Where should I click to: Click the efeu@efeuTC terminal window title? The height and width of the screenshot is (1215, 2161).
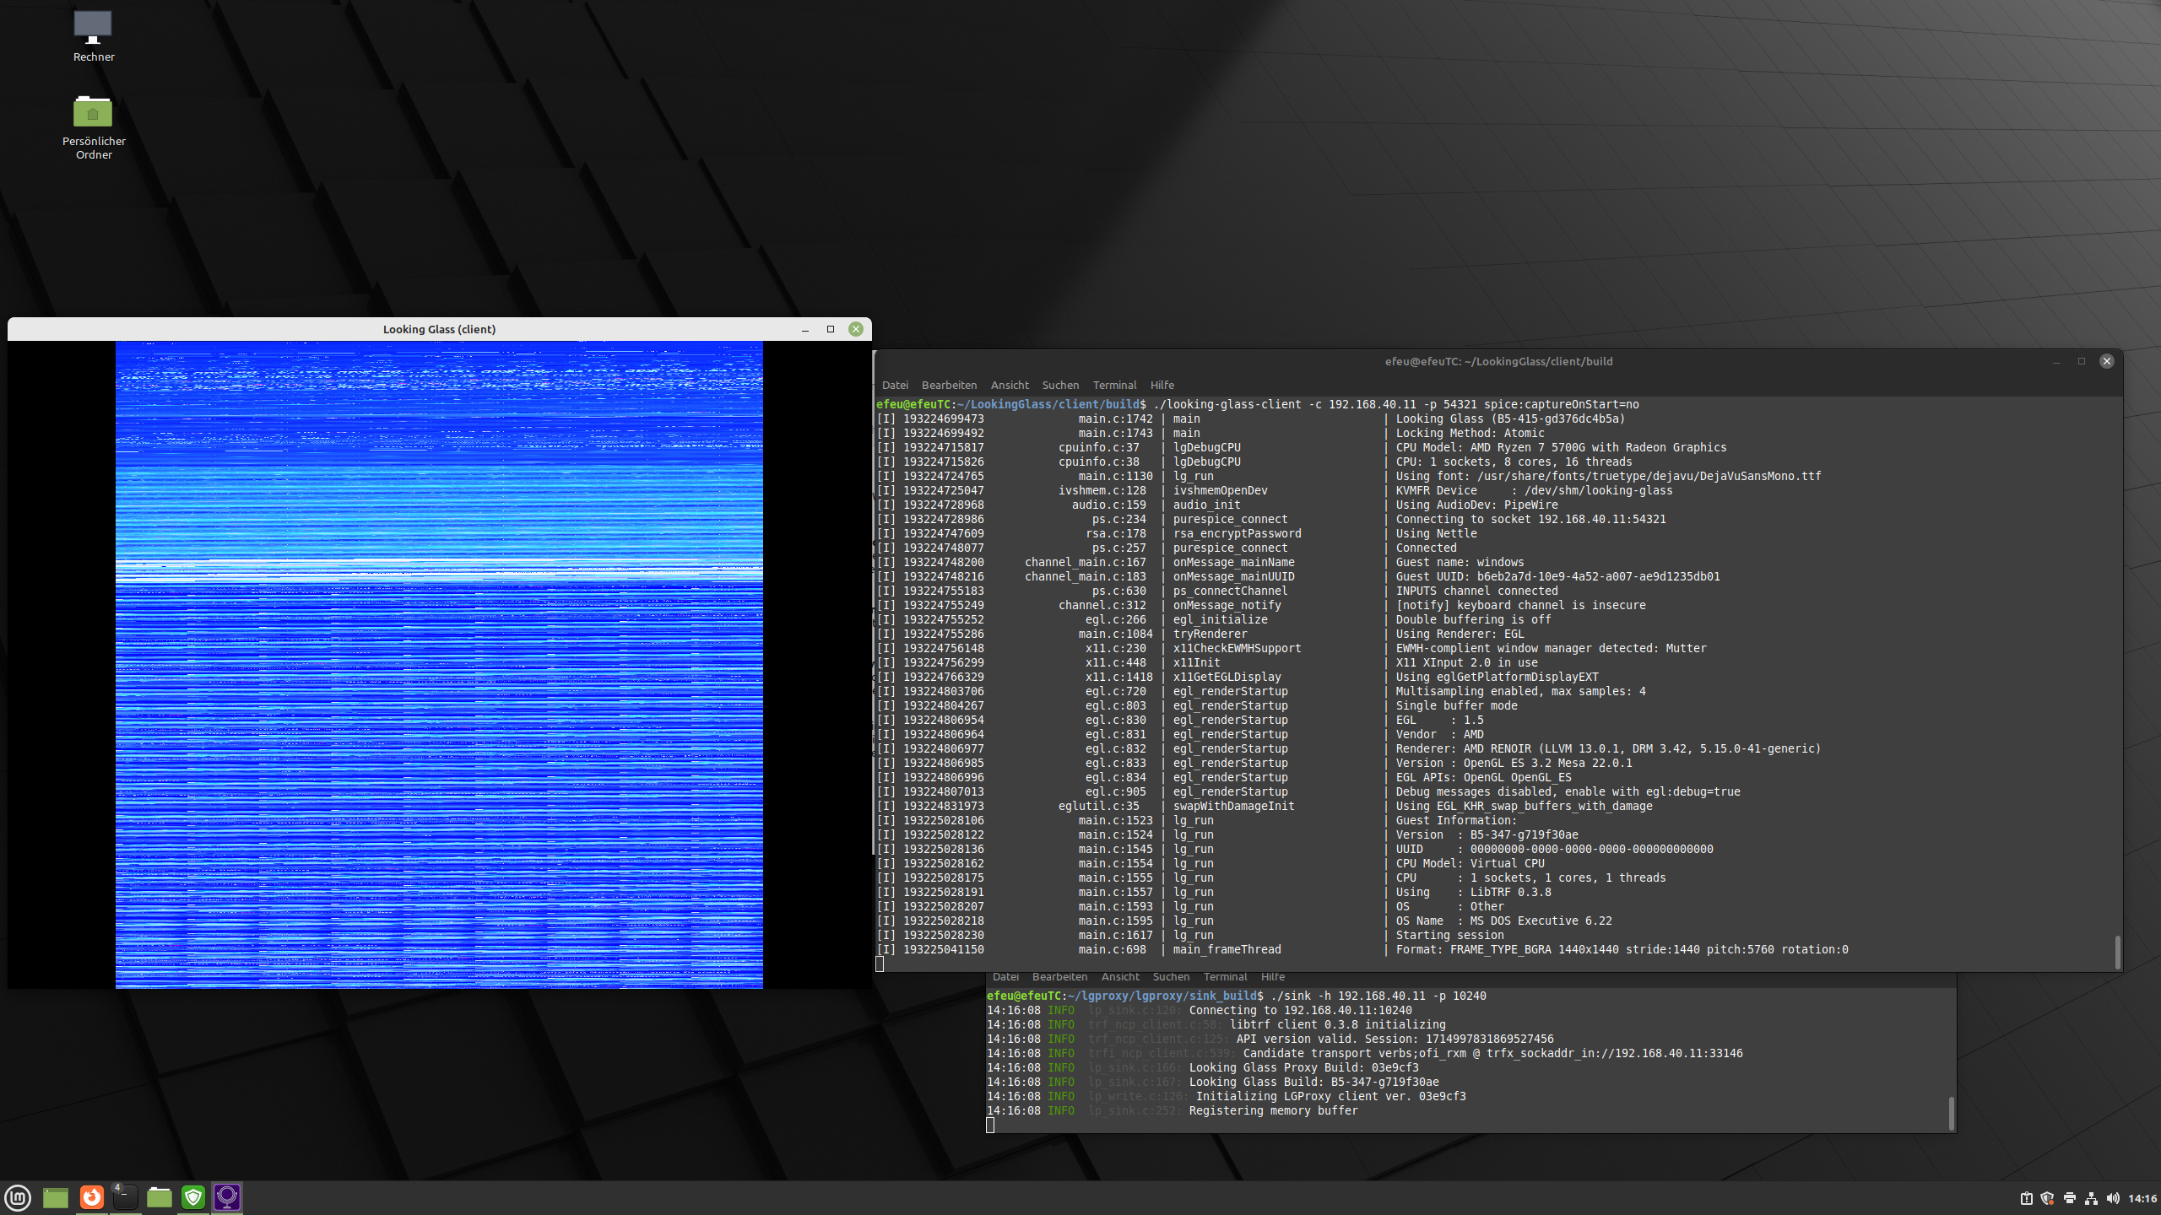[1498, 361]
